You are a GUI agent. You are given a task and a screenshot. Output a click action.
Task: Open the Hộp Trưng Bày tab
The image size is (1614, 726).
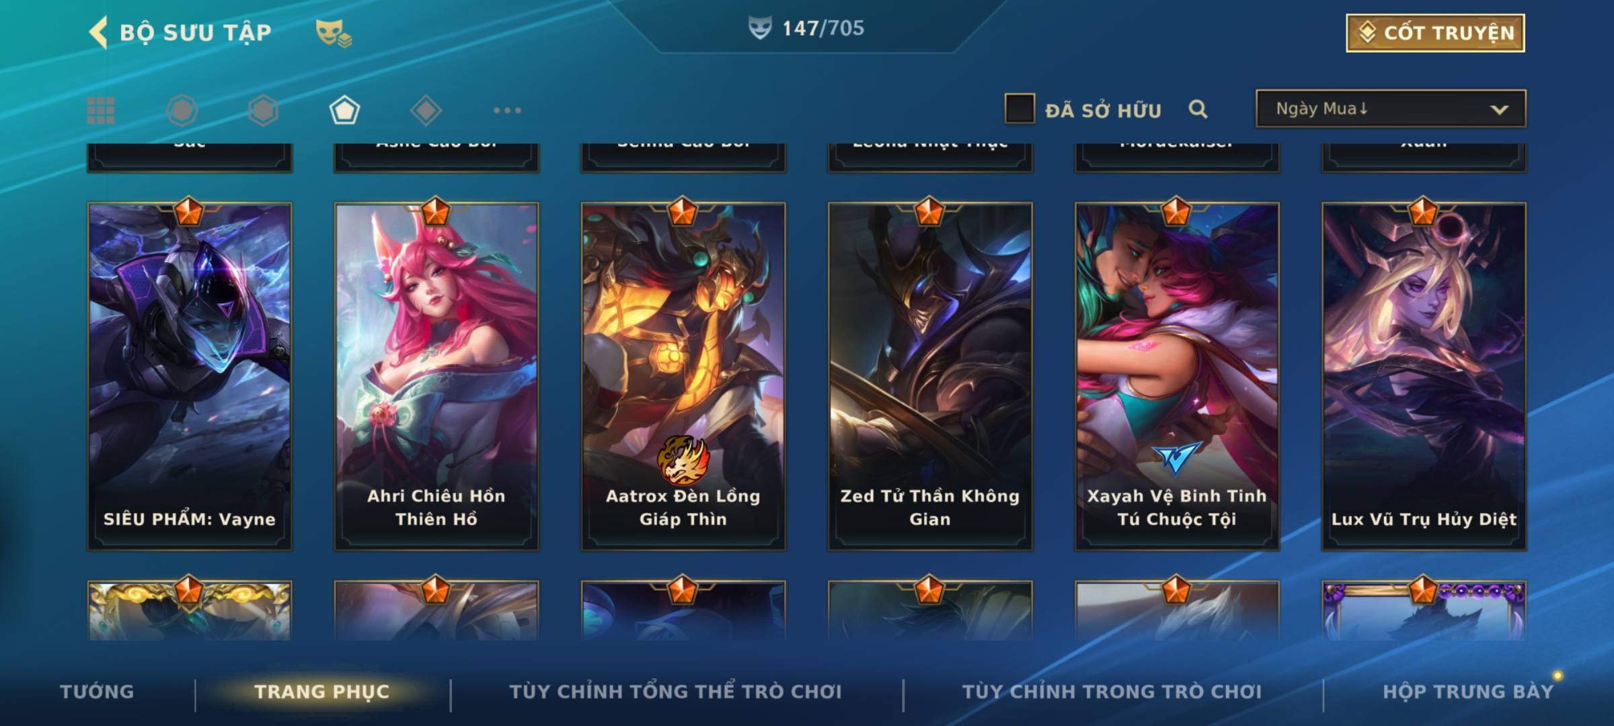click(1468, 691)
